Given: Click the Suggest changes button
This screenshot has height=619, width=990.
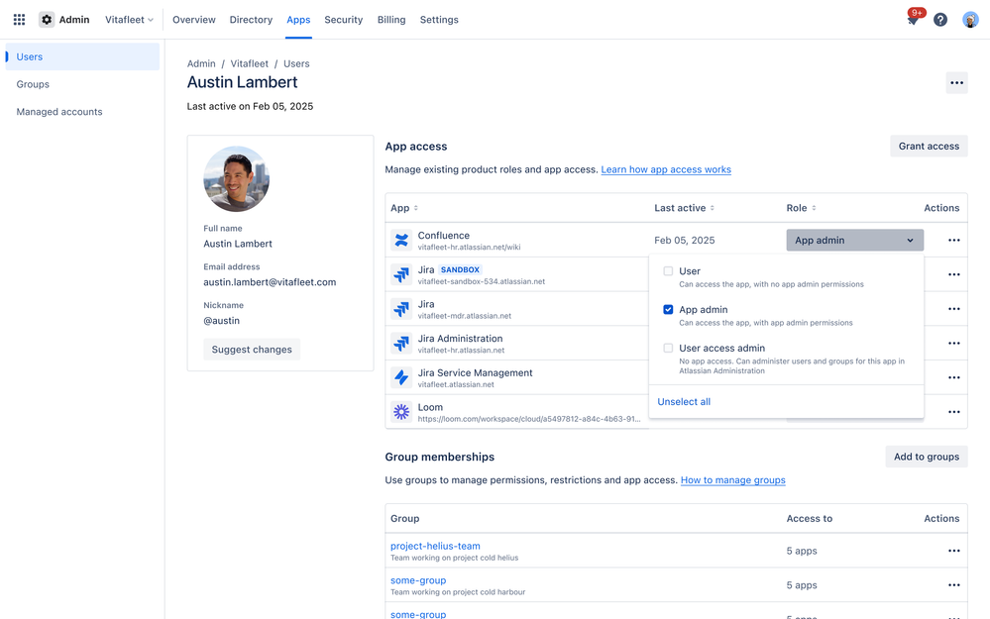Looking at the screenshot, I should [x=252, y=349].
